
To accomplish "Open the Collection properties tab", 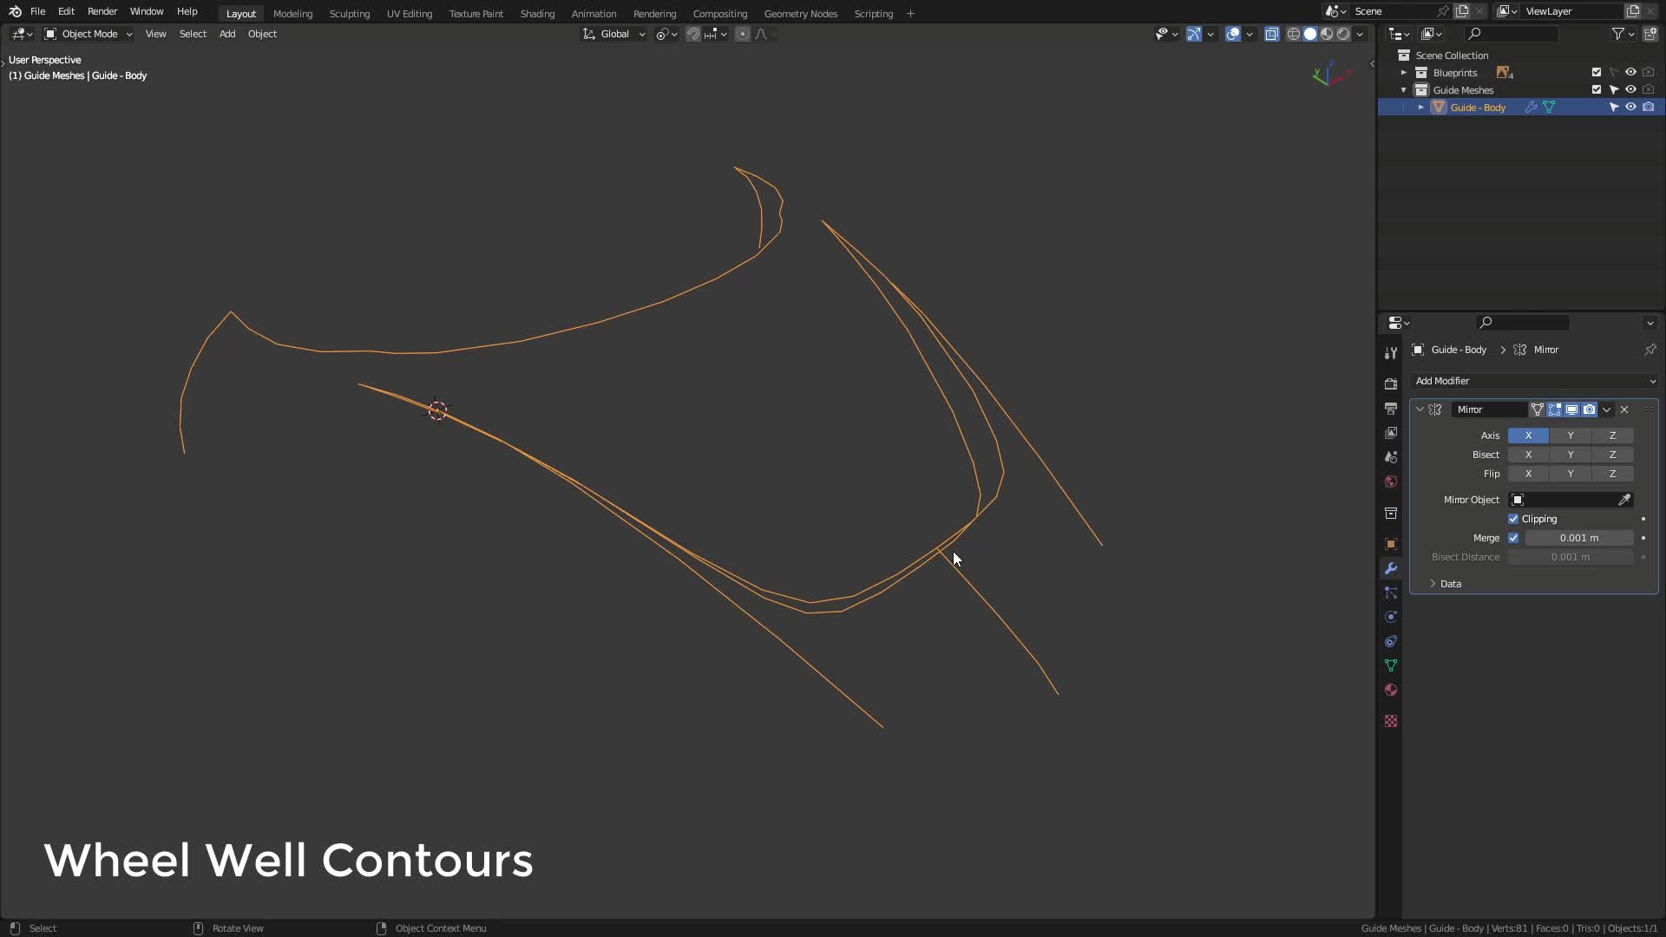I will pos(1391,514).
